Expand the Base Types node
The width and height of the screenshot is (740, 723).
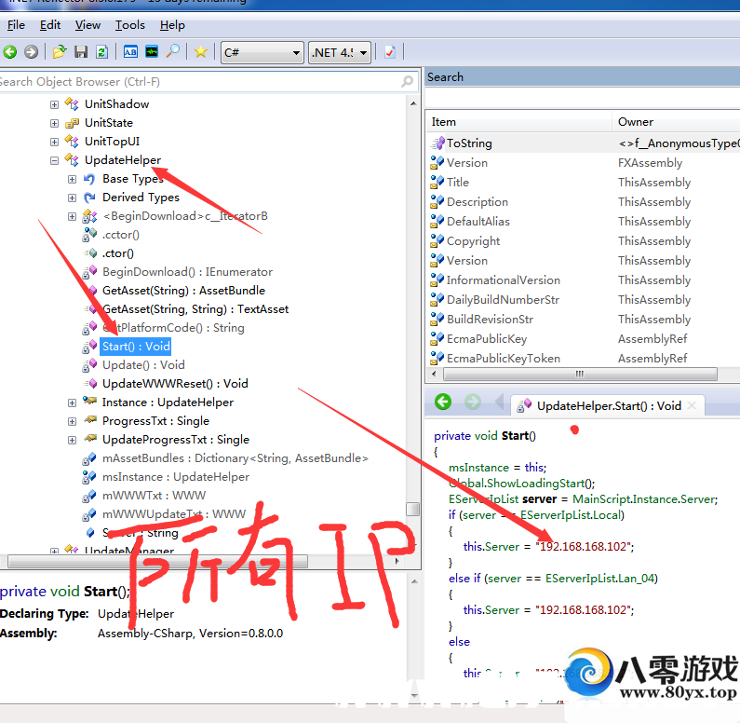72,179
